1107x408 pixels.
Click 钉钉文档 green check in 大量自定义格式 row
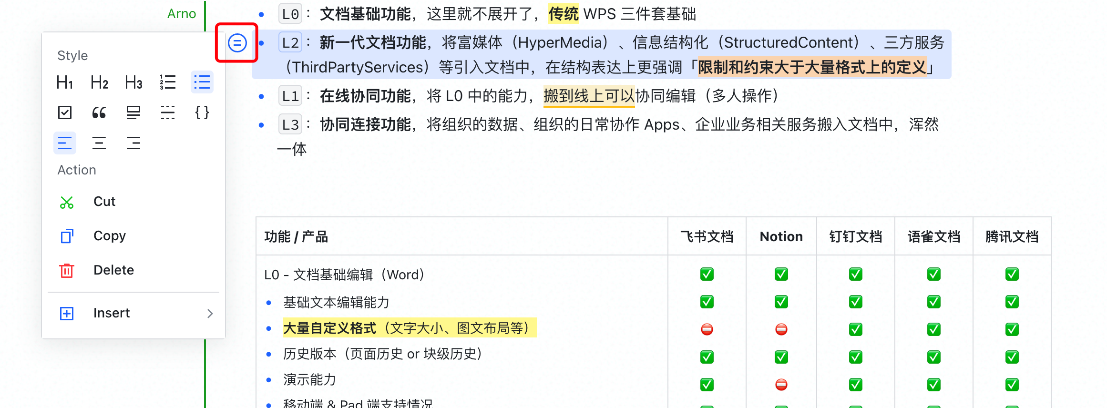point(856,329)
